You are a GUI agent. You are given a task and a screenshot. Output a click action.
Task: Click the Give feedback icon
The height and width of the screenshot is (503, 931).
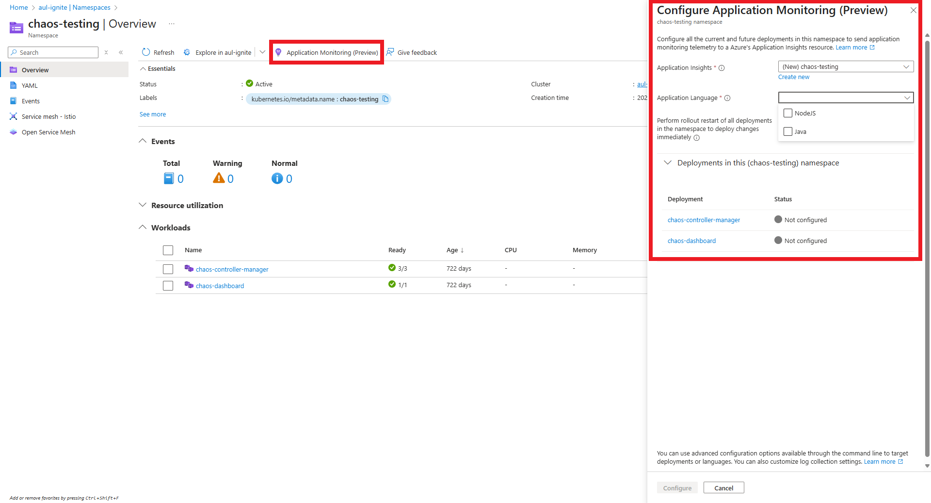[x=390, y=52]
